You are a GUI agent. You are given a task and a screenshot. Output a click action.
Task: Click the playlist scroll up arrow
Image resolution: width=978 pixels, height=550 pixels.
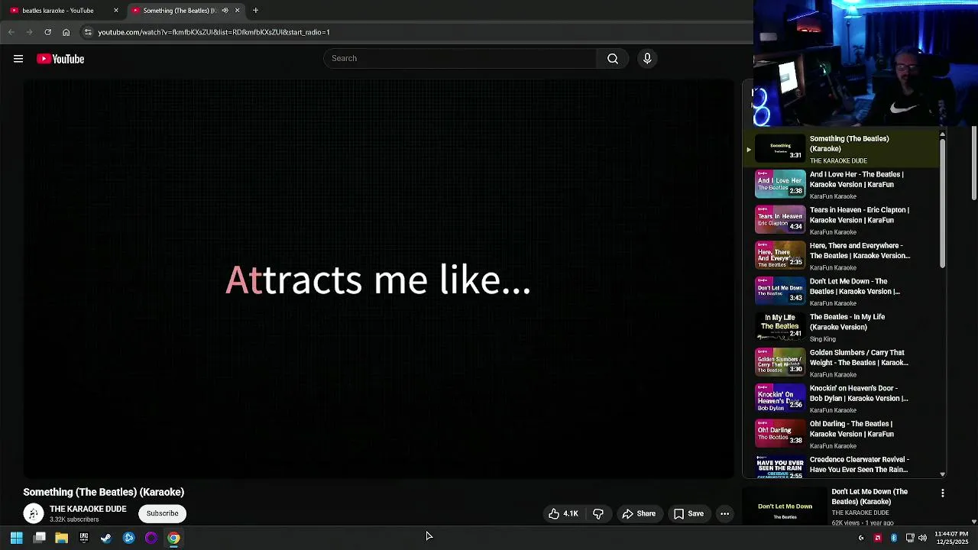tap(942, 134)
